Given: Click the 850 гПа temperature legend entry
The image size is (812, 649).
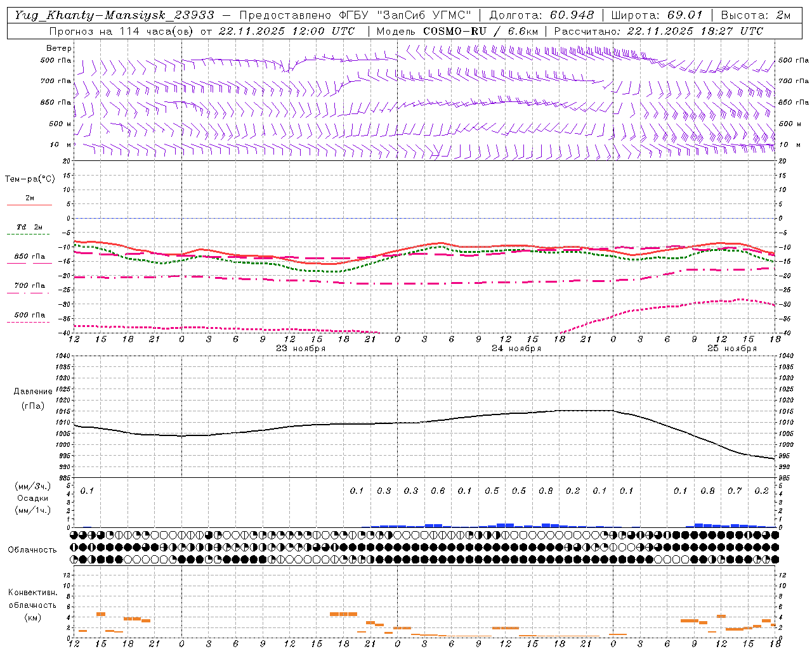Looking at the screenshot, I should (x=29, y=257).
